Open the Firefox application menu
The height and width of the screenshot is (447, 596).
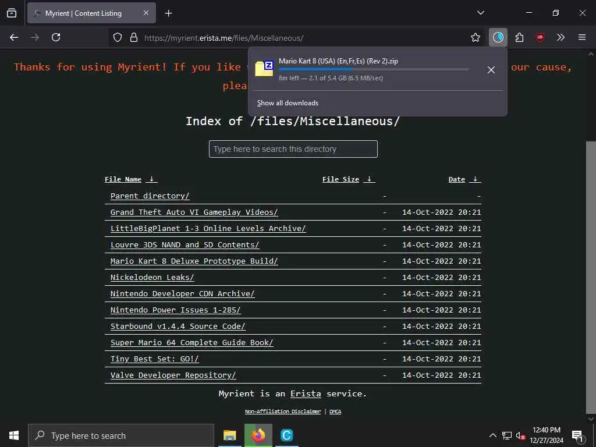[x=582, y=37]
